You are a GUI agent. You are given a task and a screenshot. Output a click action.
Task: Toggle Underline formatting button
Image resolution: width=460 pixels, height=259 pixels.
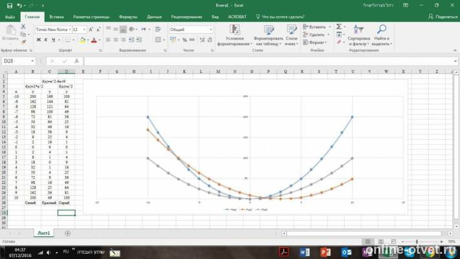53,40
